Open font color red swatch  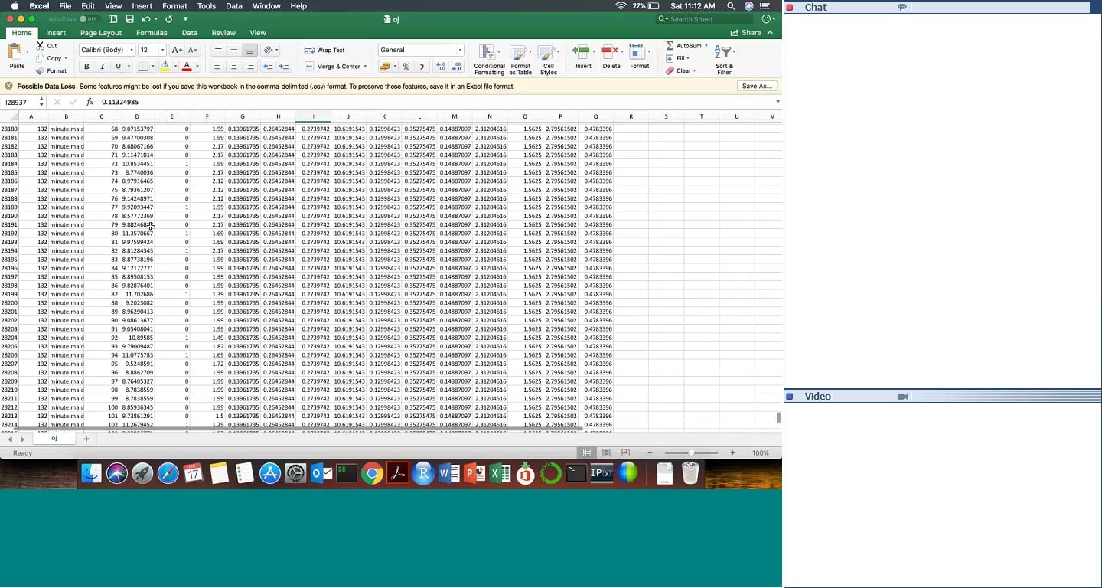click(x=187, y=67)
